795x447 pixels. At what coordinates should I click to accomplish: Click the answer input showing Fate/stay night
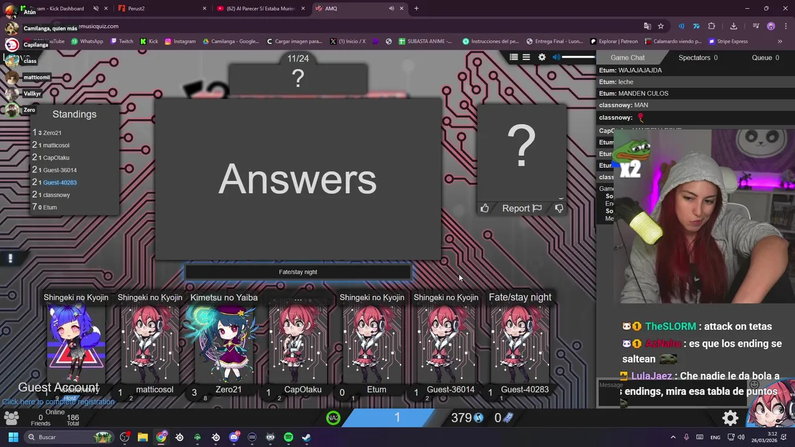(x=298, y=272)
